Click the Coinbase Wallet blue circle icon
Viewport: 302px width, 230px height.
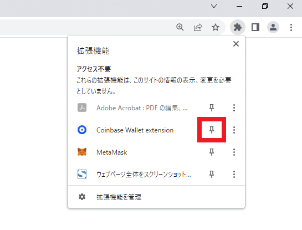click(x=82, y=130)
